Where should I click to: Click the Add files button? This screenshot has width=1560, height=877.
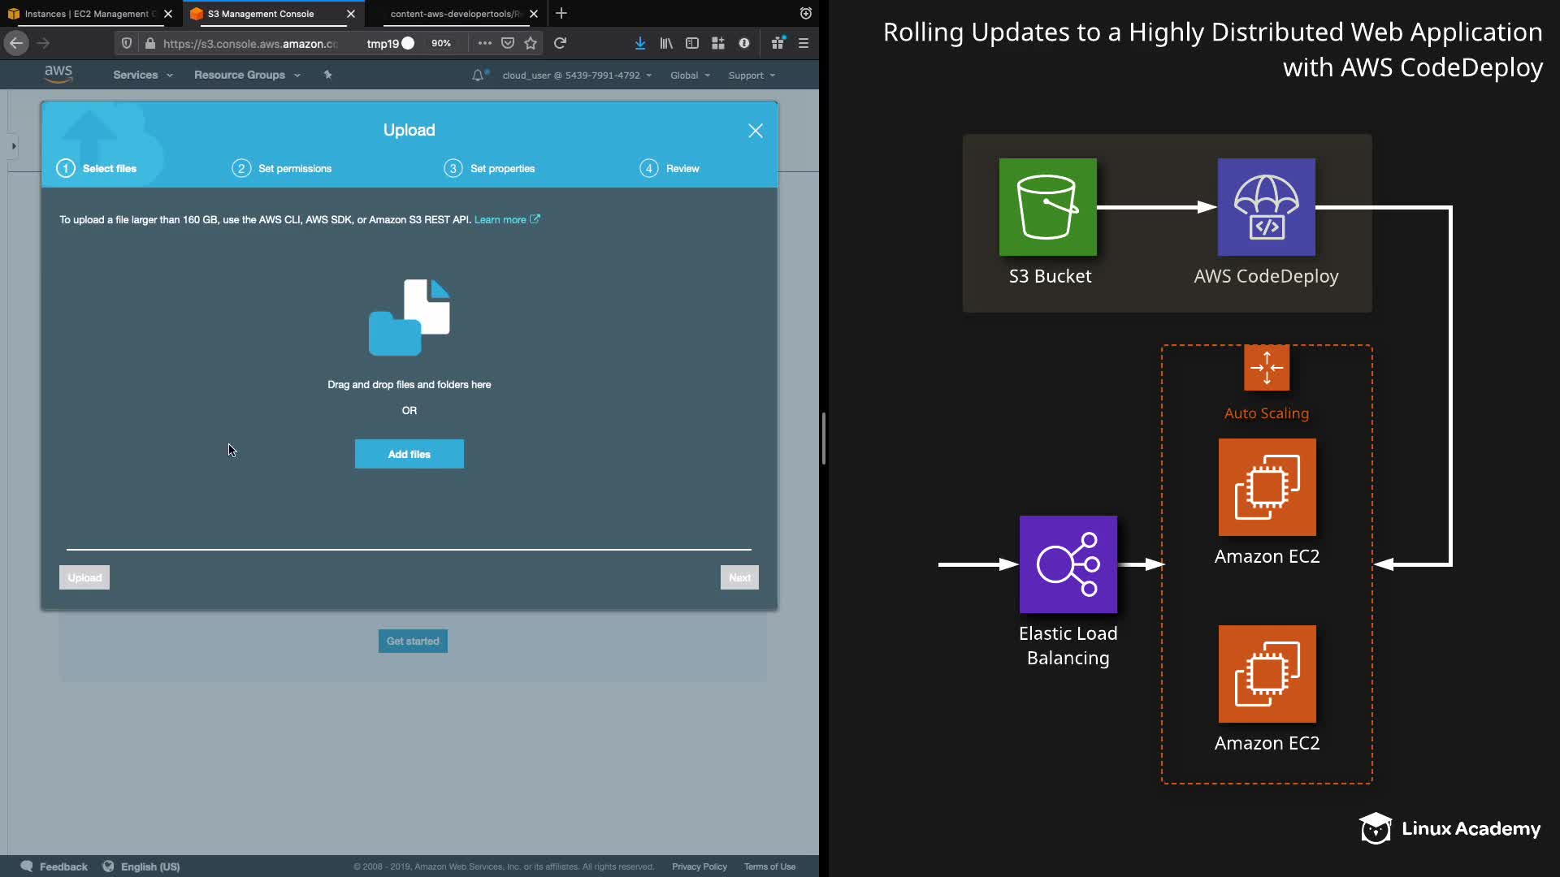(x=409, y=454)
